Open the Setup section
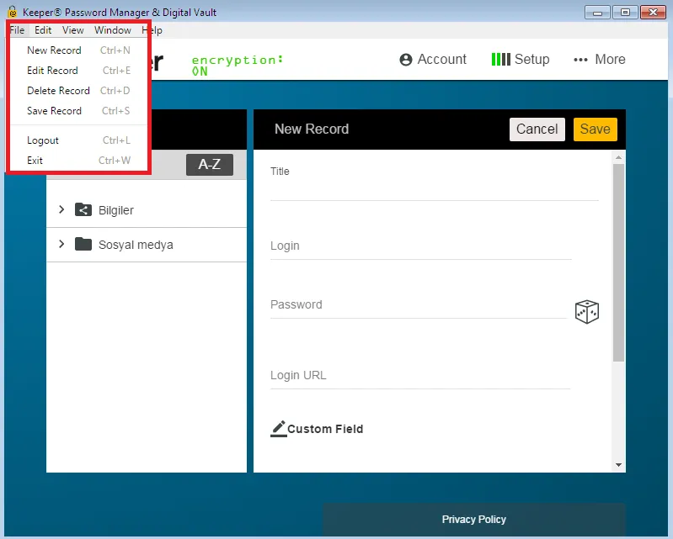 pyautogui.click(x=531, y=59)
